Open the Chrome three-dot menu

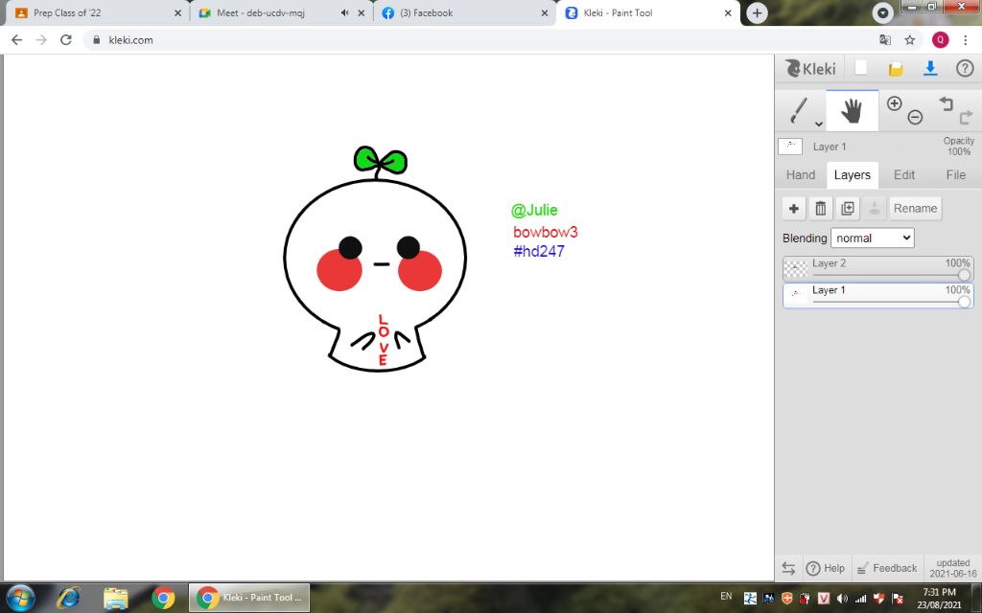tap(965, 40)
